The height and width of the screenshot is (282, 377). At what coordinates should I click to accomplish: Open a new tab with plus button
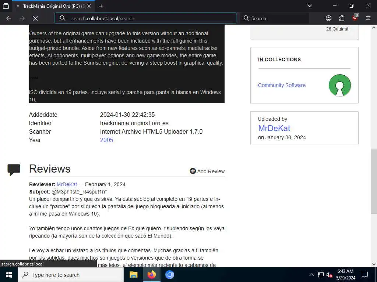point(101,6)
